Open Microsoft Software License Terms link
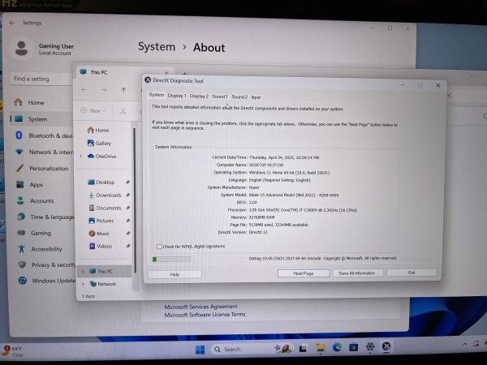The width and height of the screenshot is (487, 365). click(205, 315)
